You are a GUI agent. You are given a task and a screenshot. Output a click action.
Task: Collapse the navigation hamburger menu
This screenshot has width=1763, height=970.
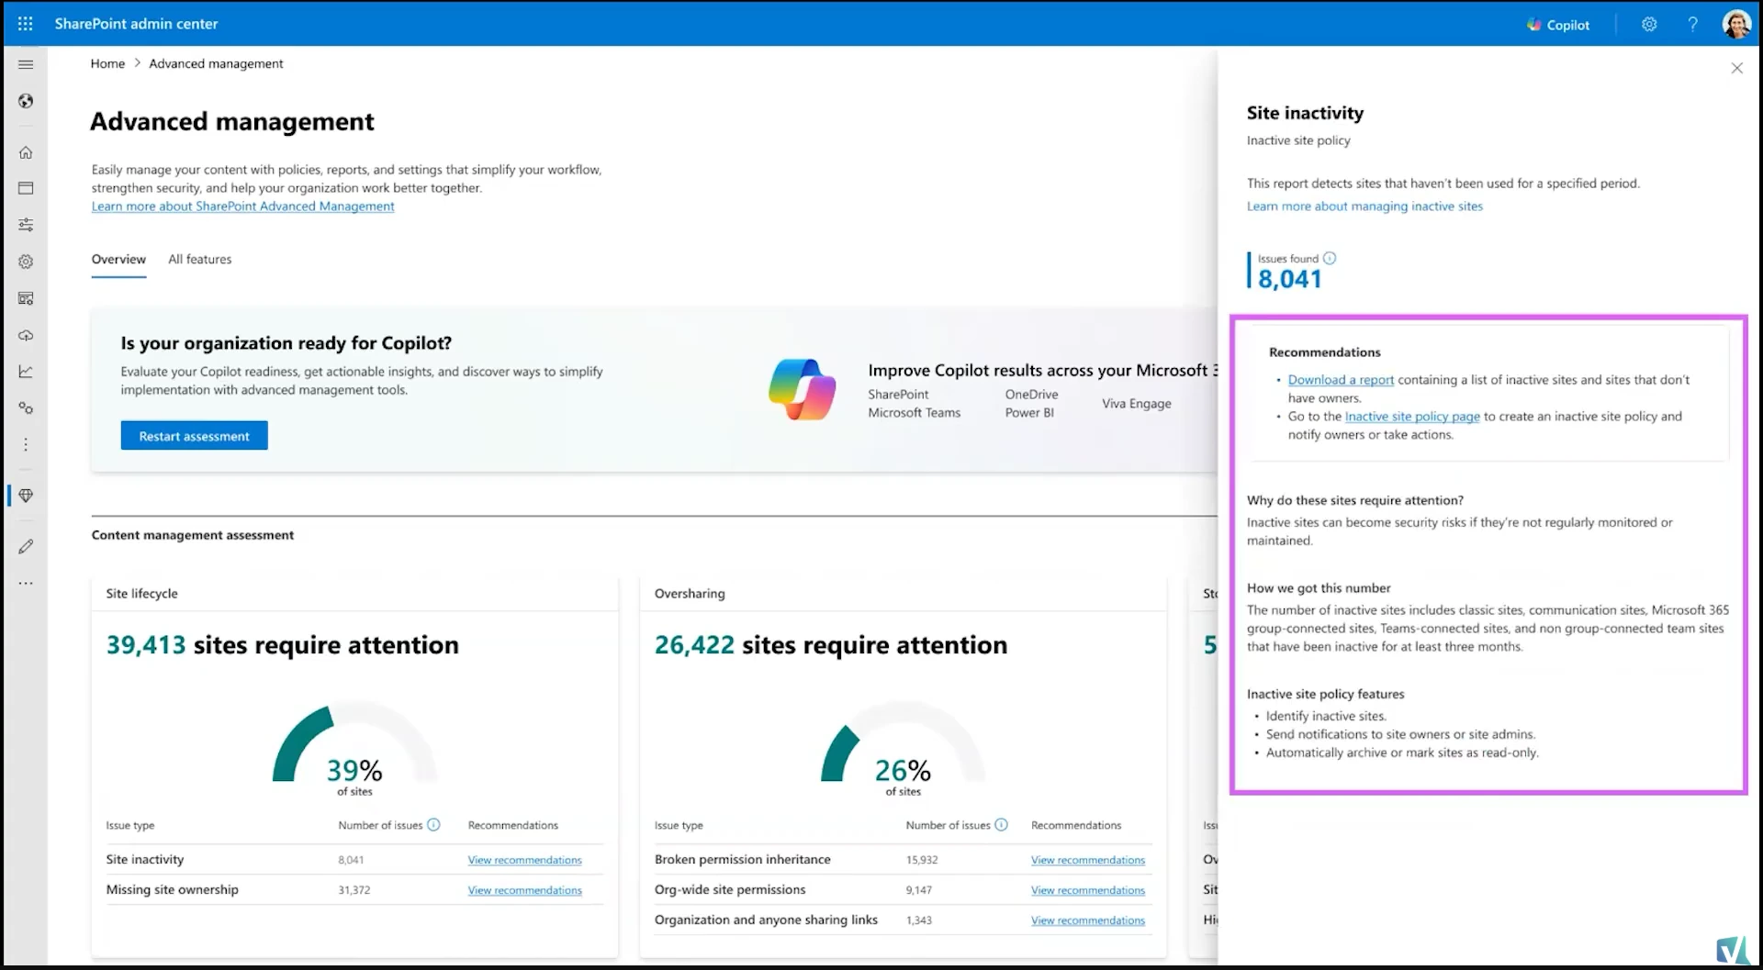pos(26,64)
